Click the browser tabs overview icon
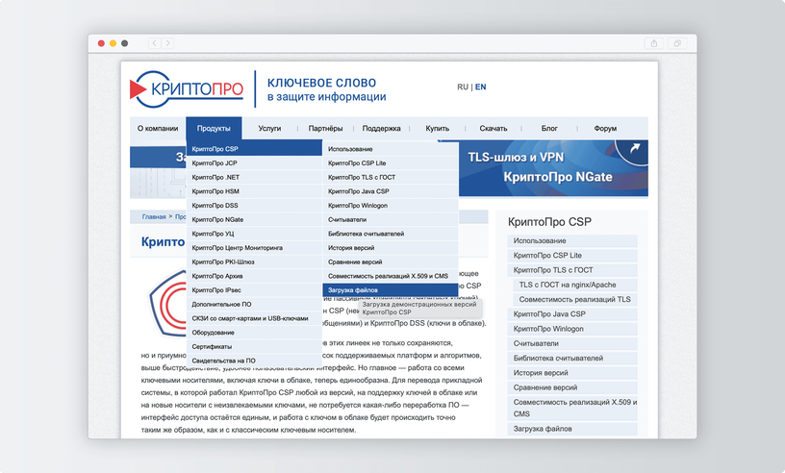Viewport: 785px width, 473px height. click(x=677, y=43)
